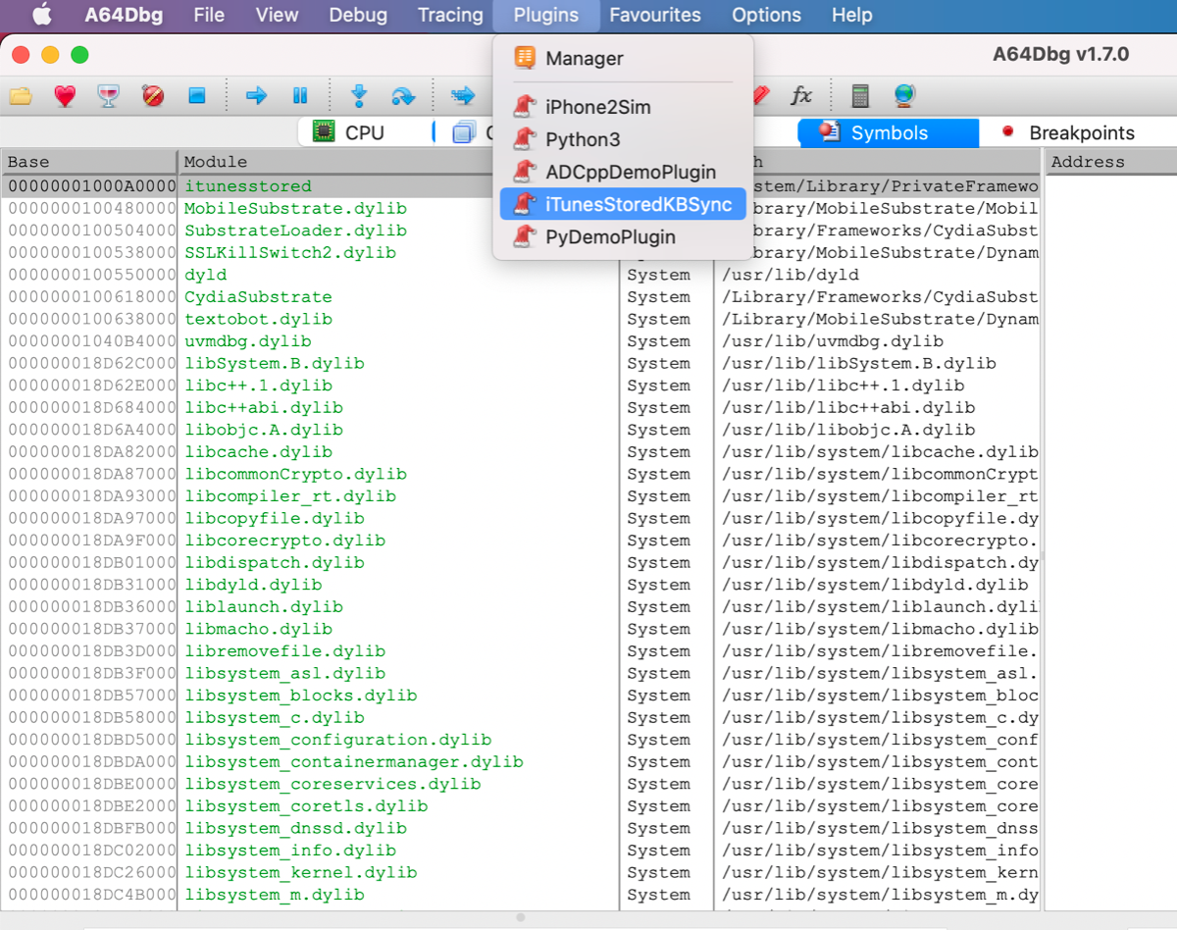Select the libobjc.A.dylib module

click(x=264, y=430)
